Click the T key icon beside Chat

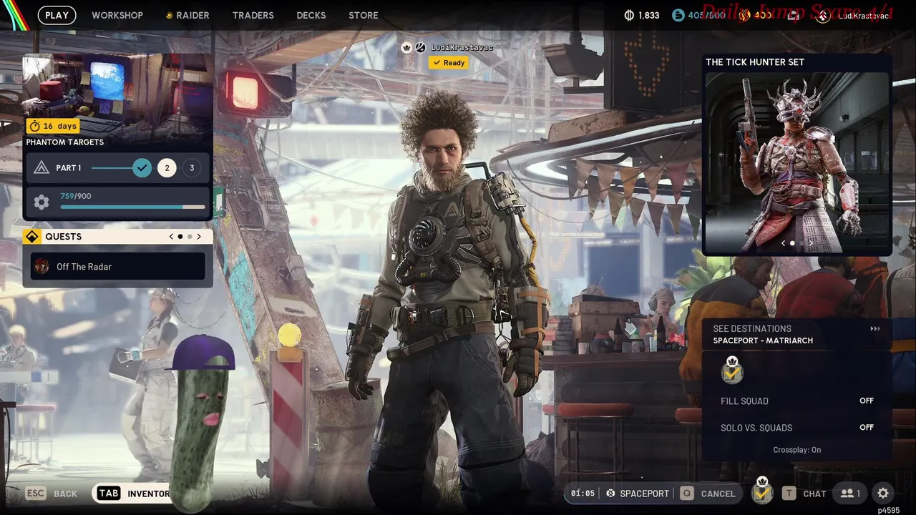coord(789,494)
